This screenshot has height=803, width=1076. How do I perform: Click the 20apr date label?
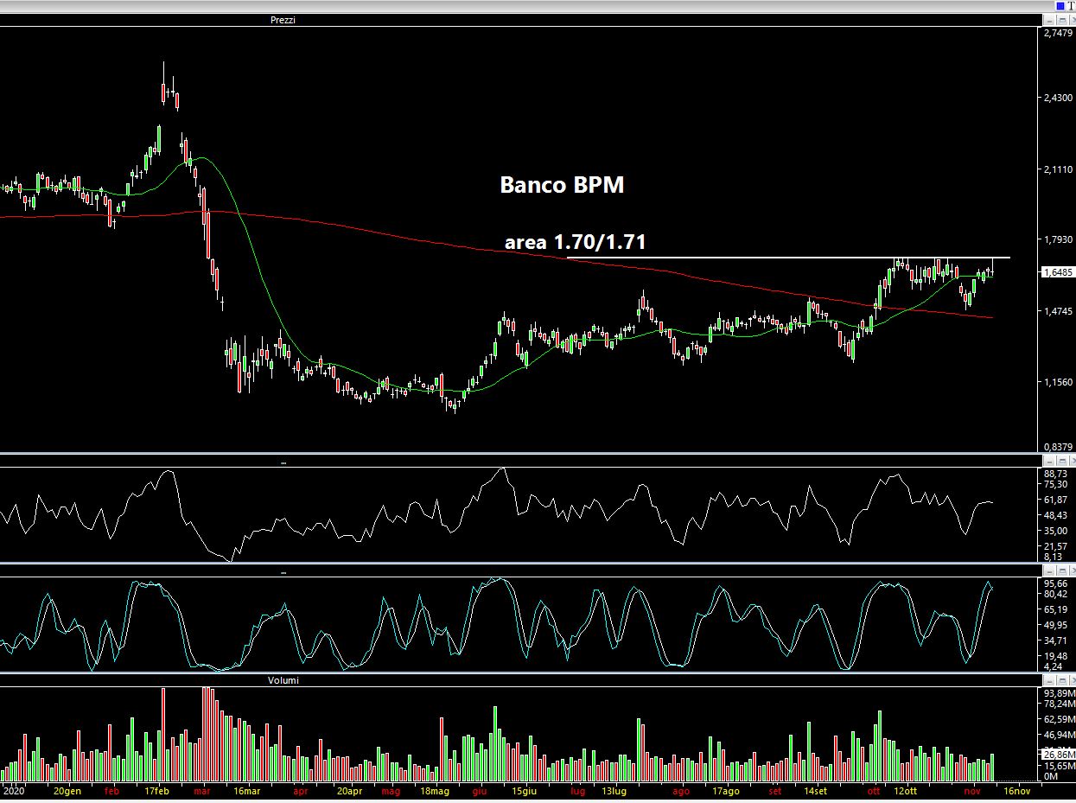[x=349, y=791]
